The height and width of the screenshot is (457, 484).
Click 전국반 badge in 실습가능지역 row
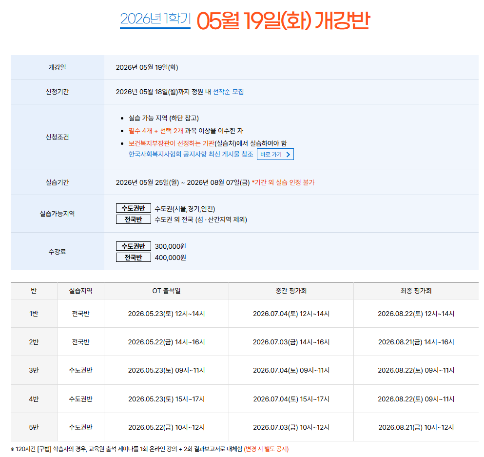tap(133, 219)
